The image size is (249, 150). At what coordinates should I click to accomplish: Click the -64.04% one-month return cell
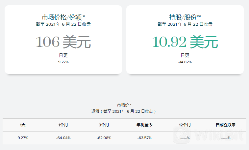[x=63, y=138]
